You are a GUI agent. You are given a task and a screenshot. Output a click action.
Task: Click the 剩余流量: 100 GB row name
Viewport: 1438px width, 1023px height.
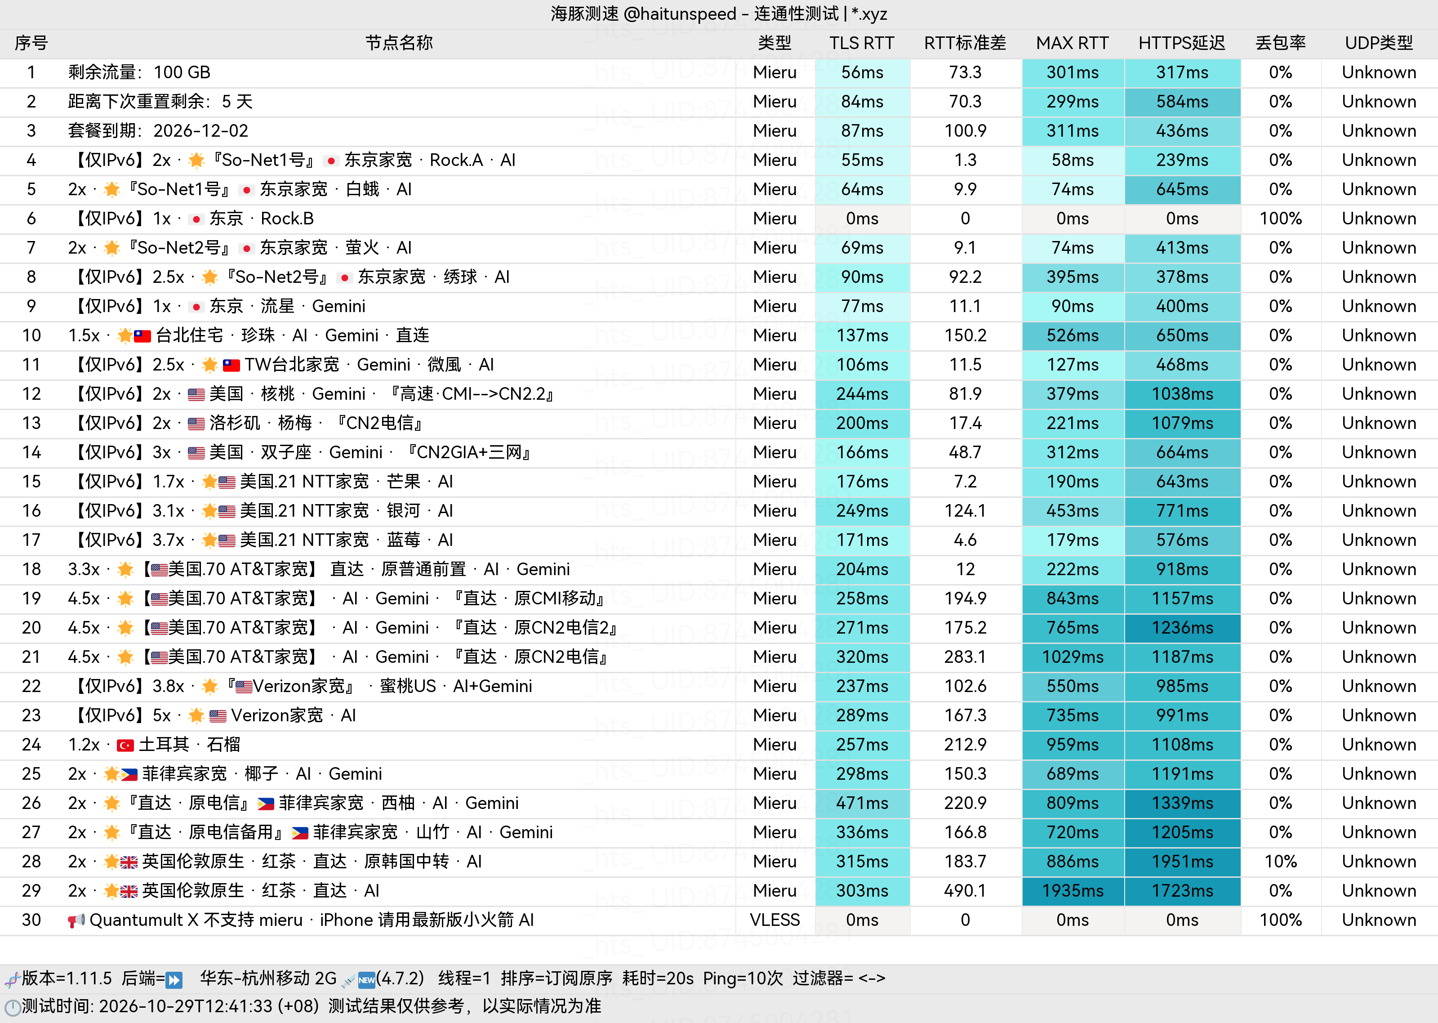139,72
